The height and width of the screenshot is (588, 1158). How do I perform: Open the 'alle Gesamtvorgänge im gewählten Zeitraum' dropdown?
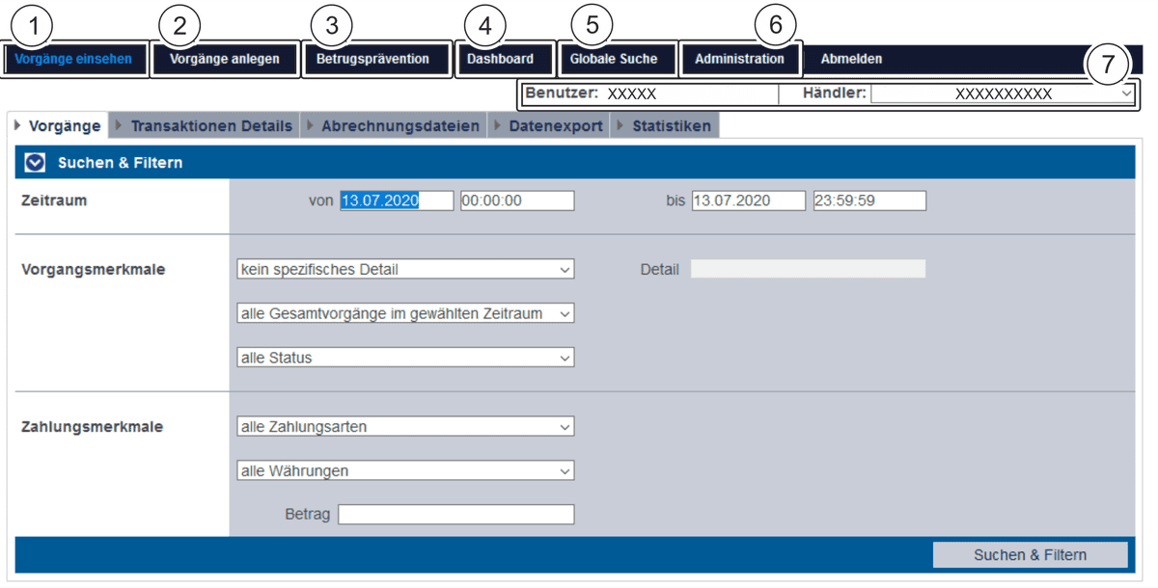click(405, 313)
